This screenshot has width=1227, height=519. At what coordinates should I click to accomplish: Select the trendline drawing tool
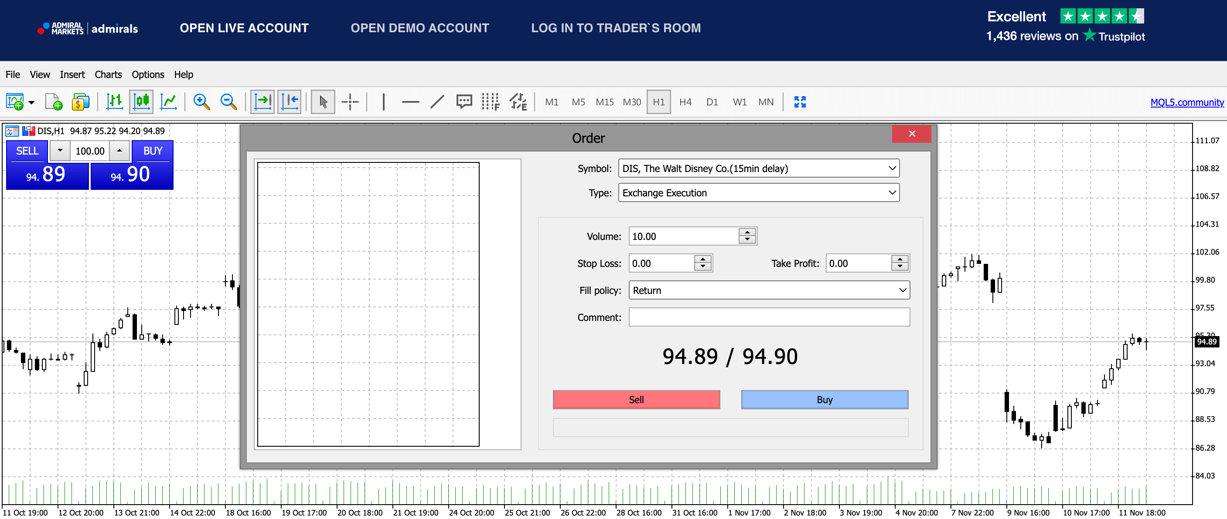[x=437, y=102]
